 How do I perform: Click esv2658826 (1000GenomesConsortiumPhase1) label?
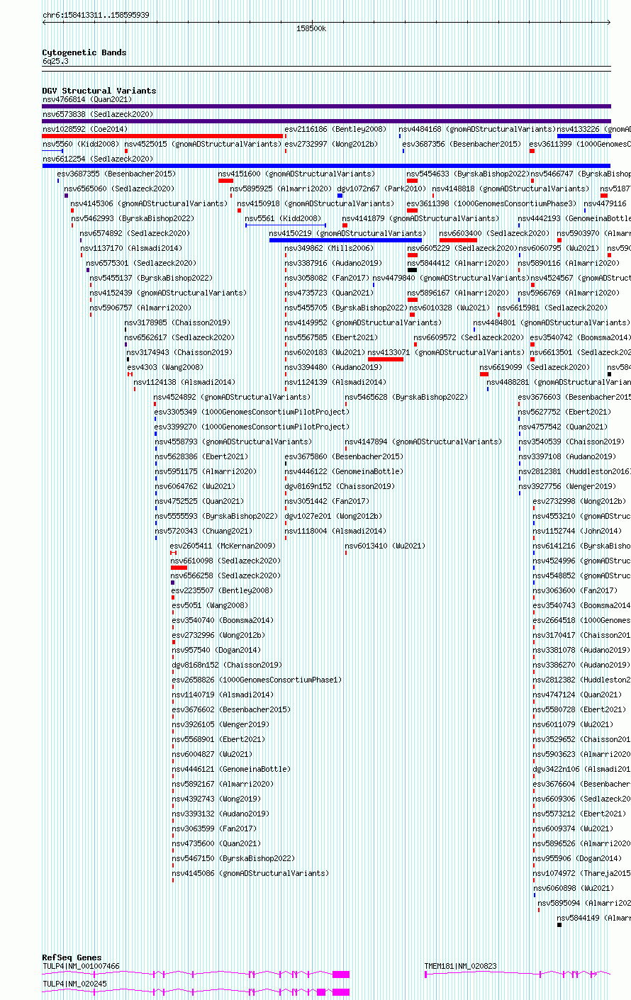pos(257,680)
